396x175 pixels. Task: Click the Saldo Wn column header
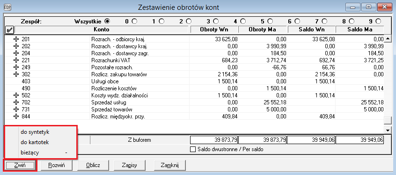coord(311,30)
